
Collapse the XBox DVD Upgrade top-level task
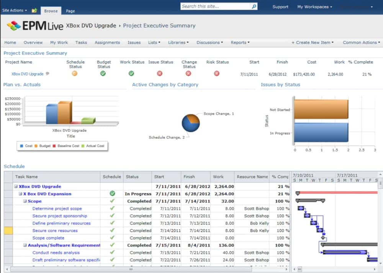(x=16, y=187)
